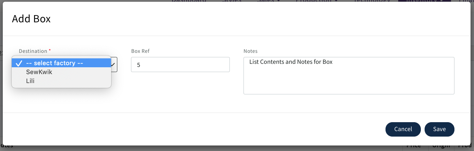
Task: Click the red required asterisk by Destination
Action: pyautogui.click(x=50, y=51)
